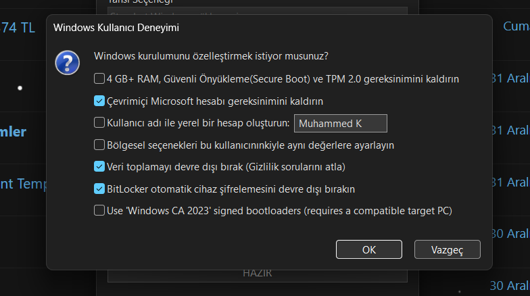Click the Cum link at top right
Viewport: 530px width, 296px height.
(516, 26)
